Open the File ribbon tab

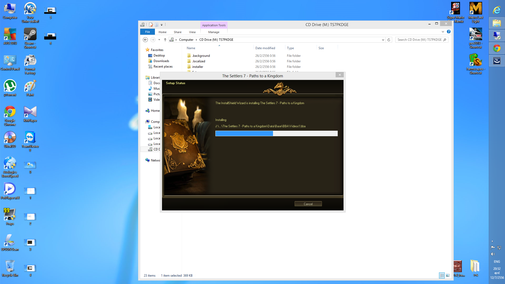pyautogui.click(x=148, y=32)
